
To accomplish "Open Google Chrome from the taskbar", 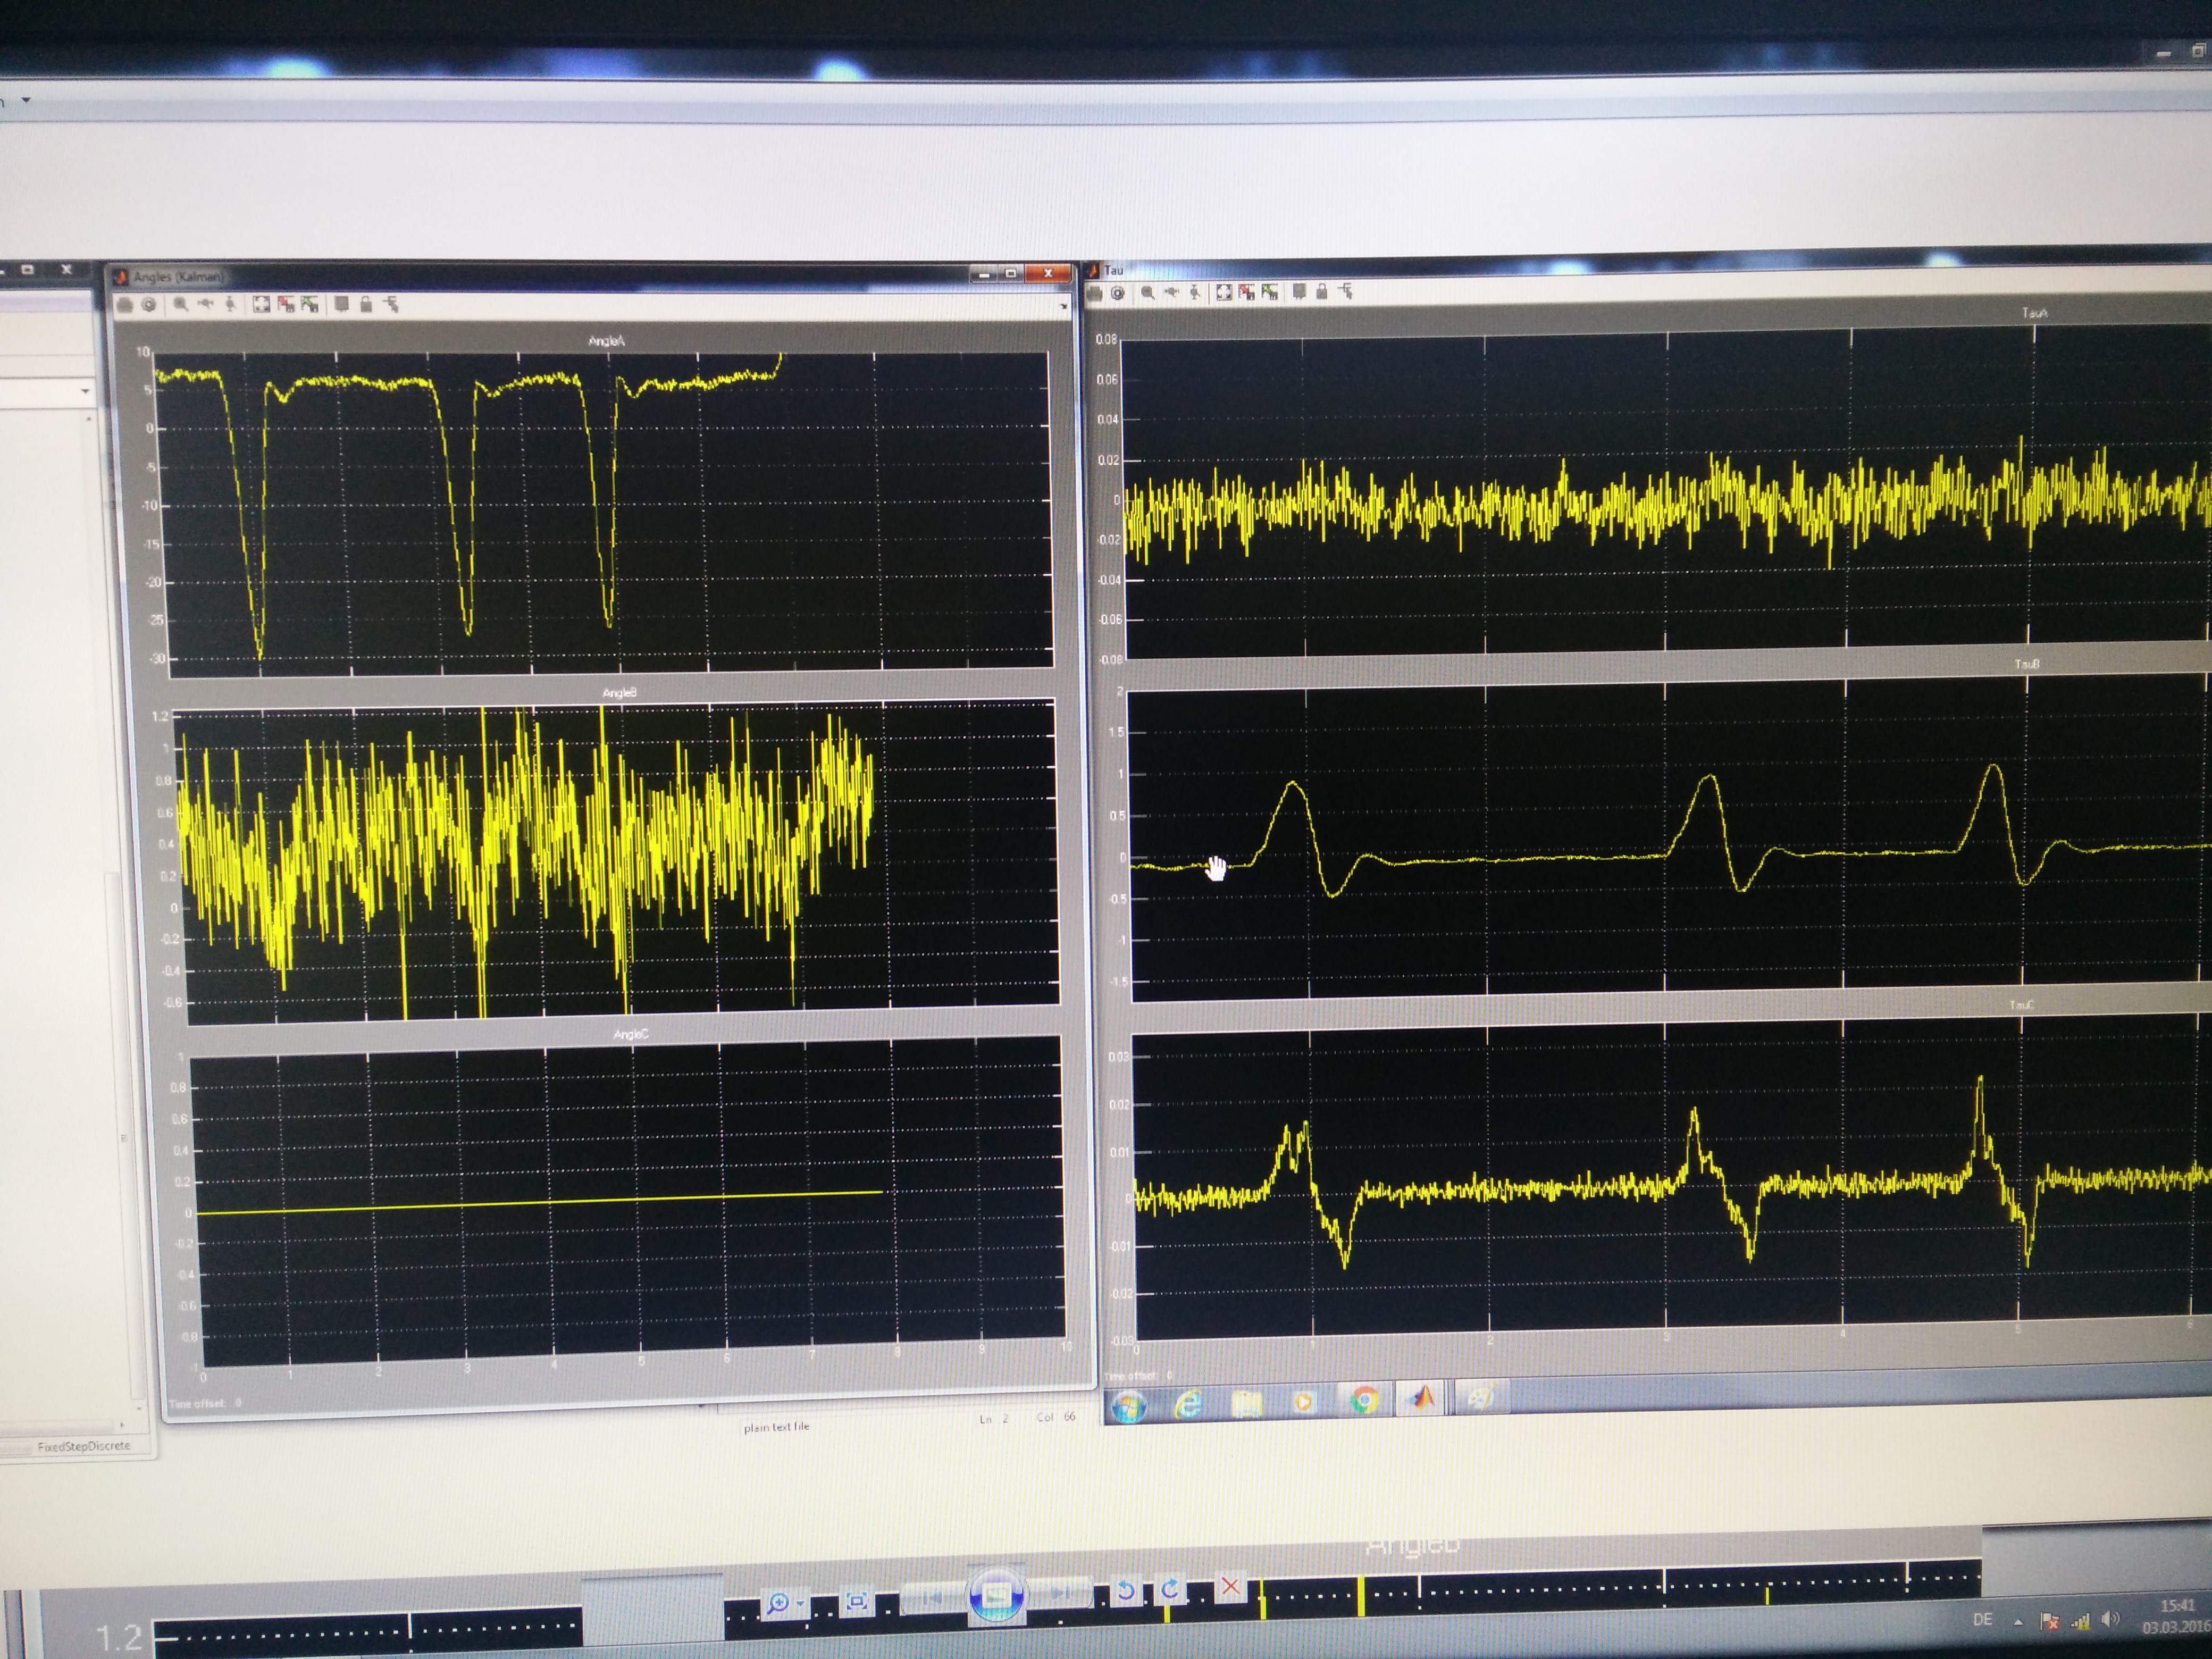I will [x=1364, y=1400].
